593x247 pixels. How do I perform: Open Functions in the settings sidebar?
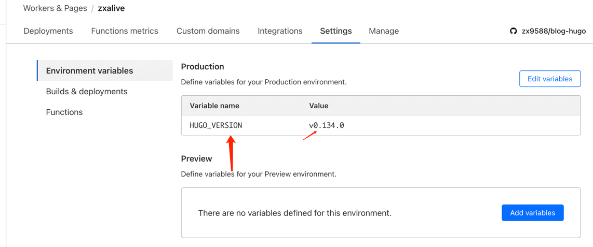click(x=64, y=112)
